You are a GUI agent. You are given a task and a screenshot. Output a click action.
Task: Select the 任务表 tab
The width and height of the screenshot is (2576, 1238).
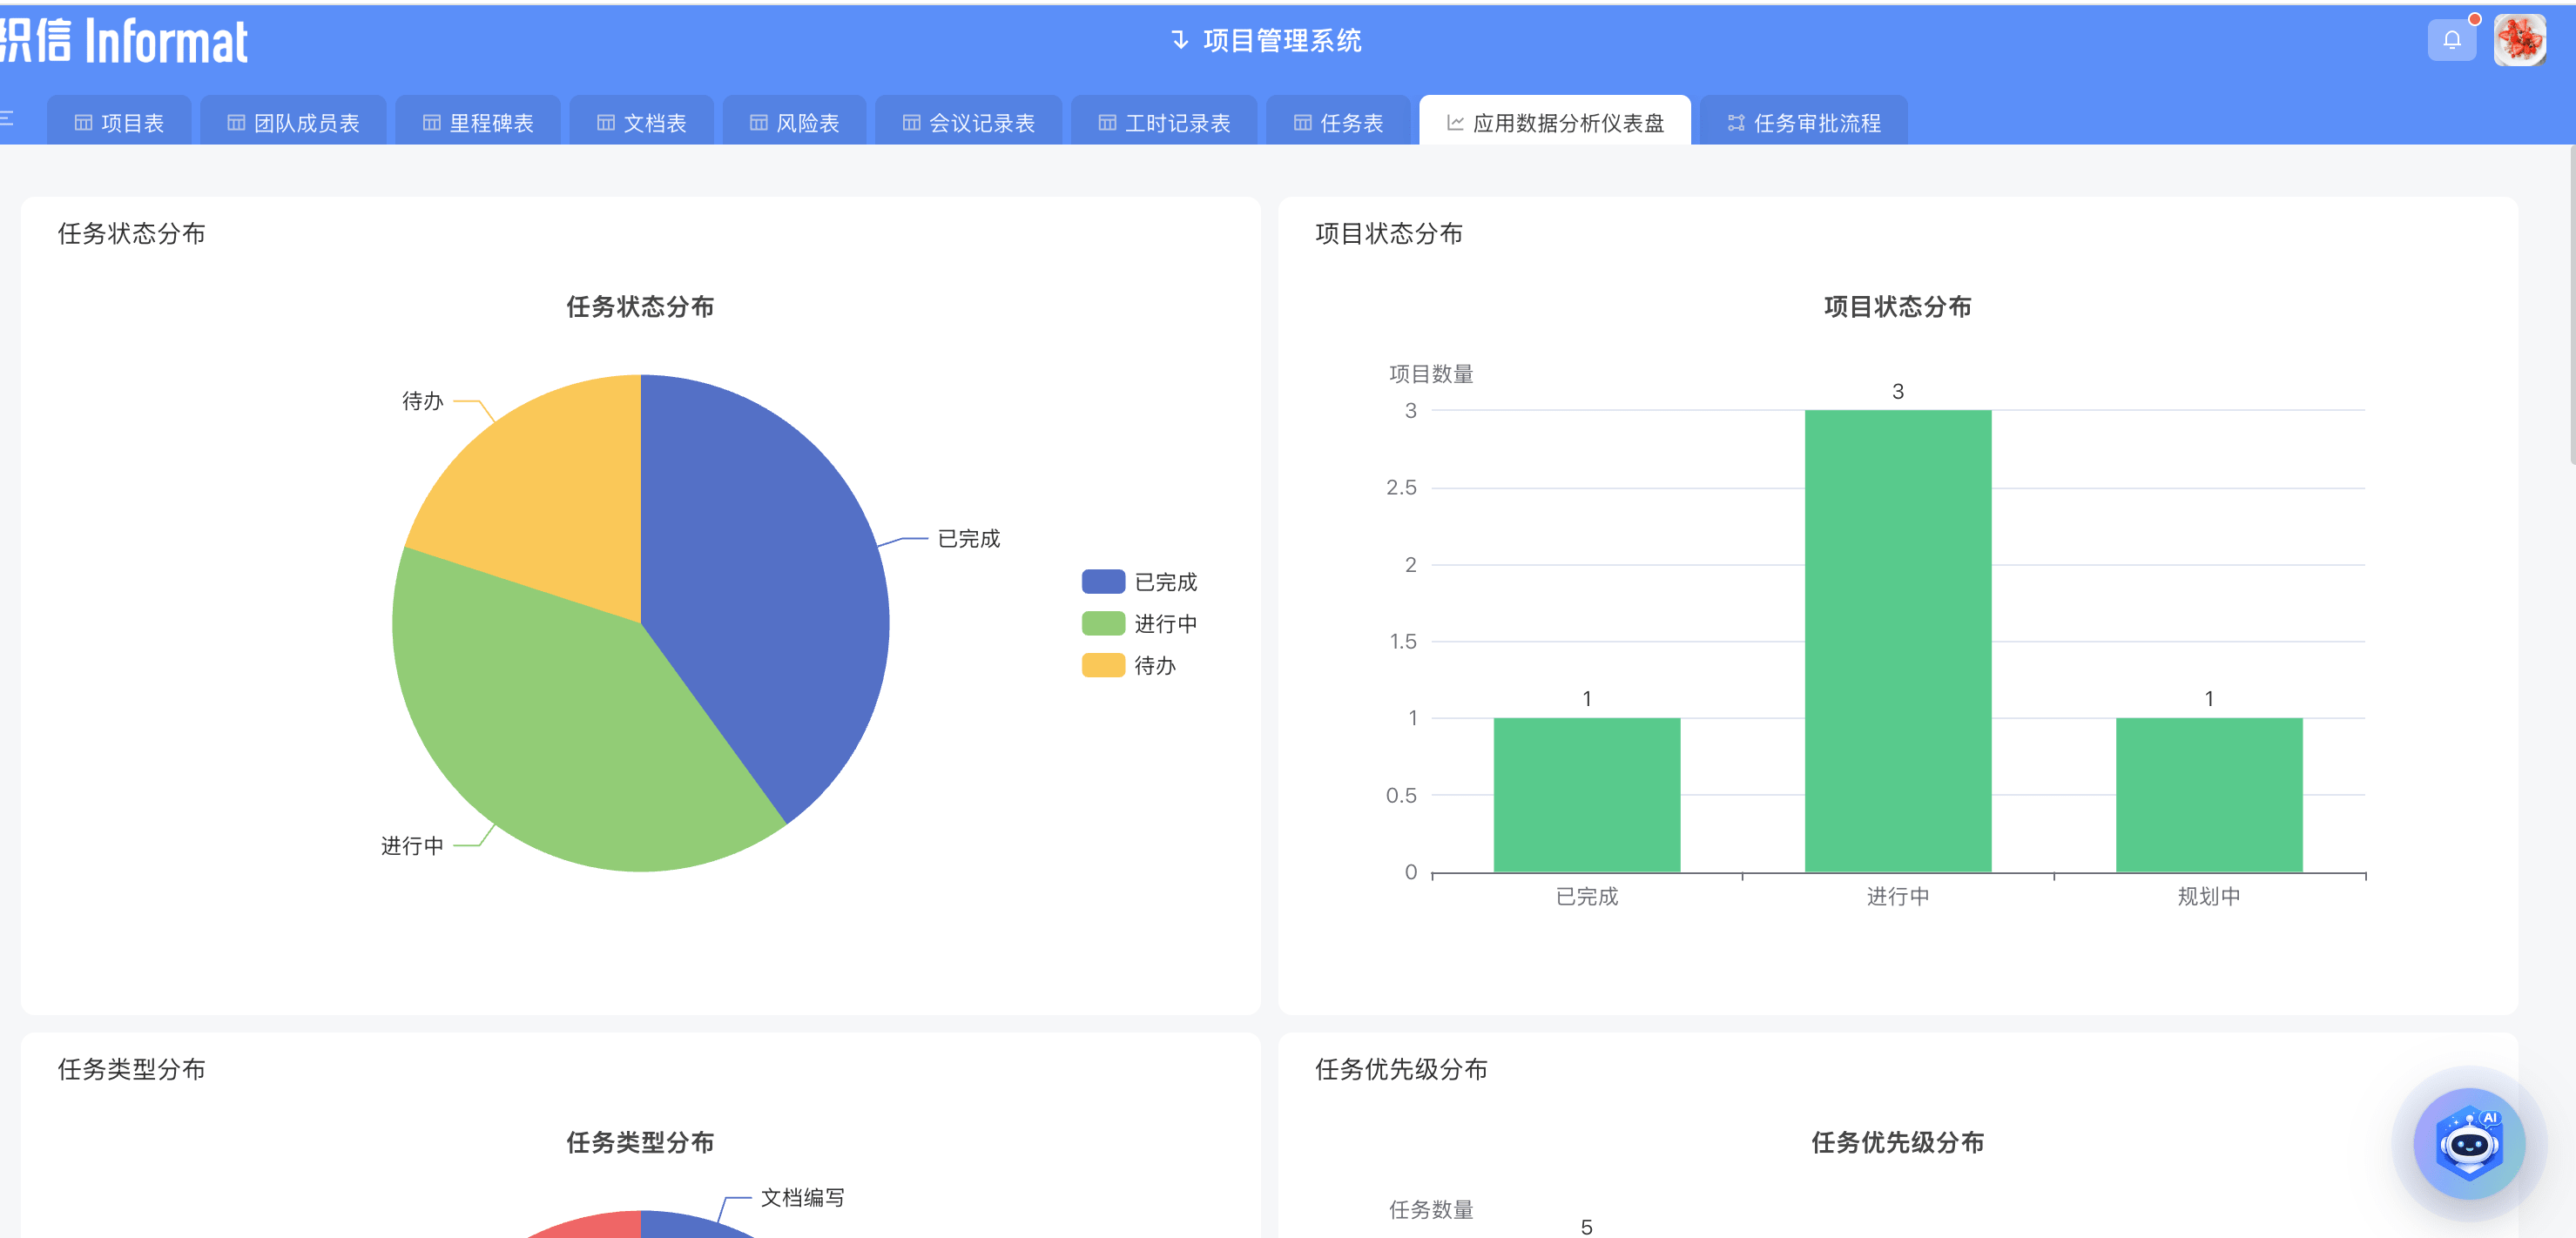click(x=1338, y=121)
